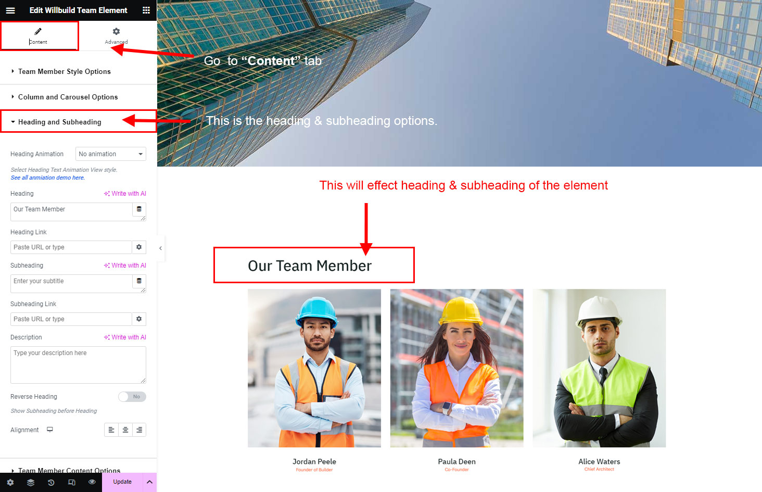Open the widgets grid panel icon
This screenshot has width=762, height=492.
[146, 10]
